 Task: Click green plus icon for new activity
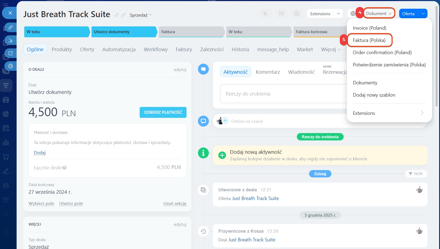pos(222,155)
